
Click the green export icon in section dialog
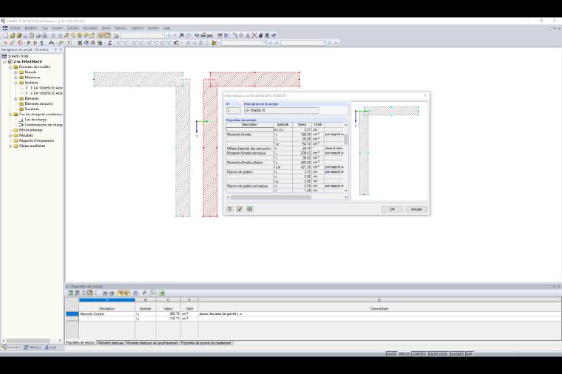250,209
